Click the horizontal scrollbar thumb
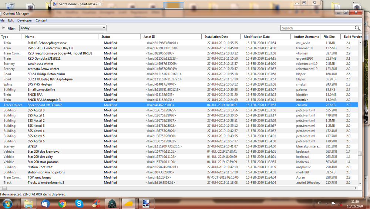370x209 pixels. tap(4, 188)
